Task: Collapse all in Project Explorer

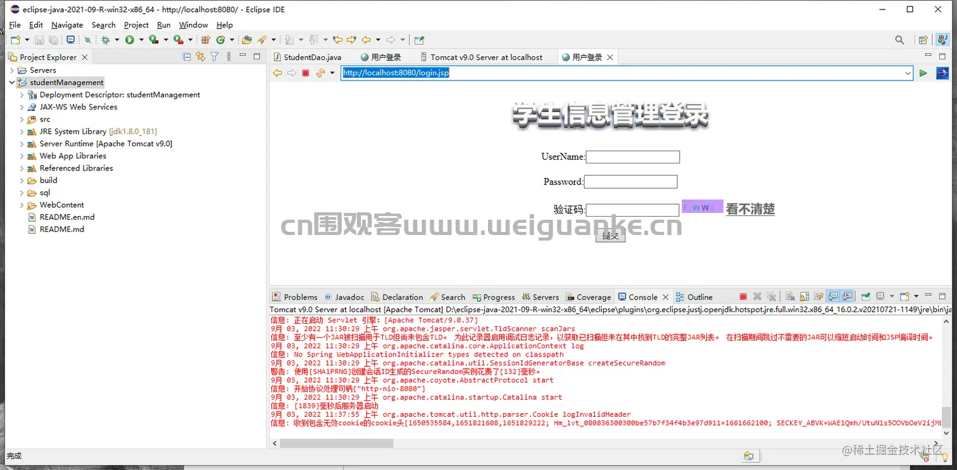Action: point(187,56)
